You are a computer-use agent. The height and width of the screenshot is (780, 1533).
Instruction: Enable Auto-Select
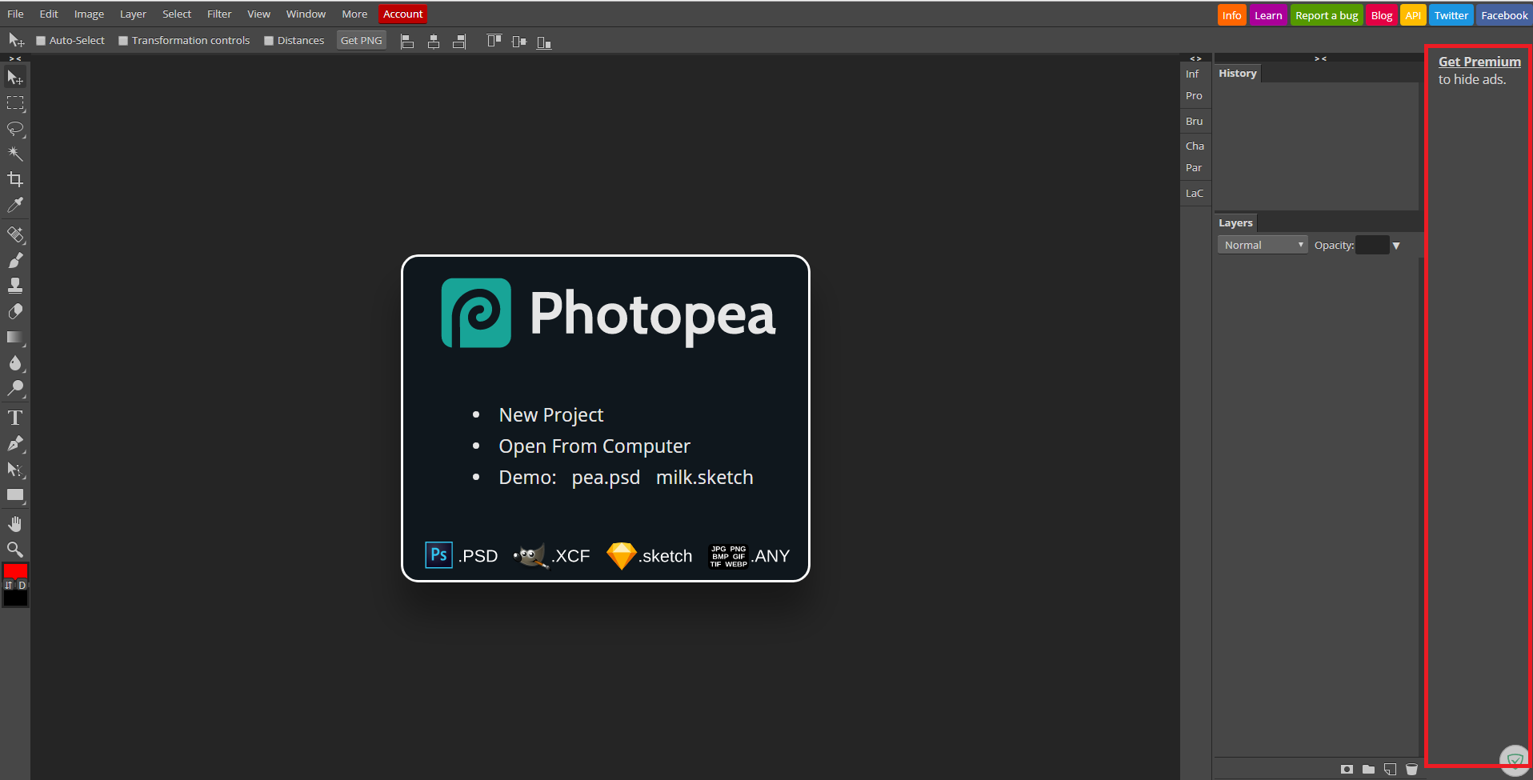39,40
